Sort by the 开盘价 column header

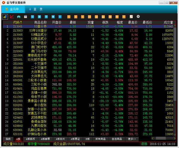57,22
